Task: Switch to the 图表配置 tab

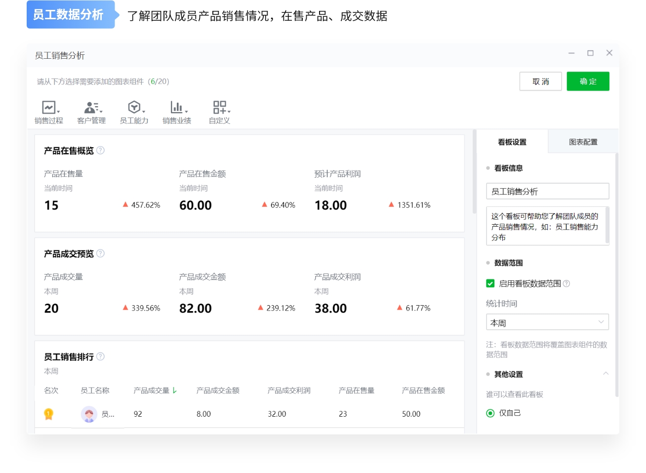Action: click(x=583, y=141)
